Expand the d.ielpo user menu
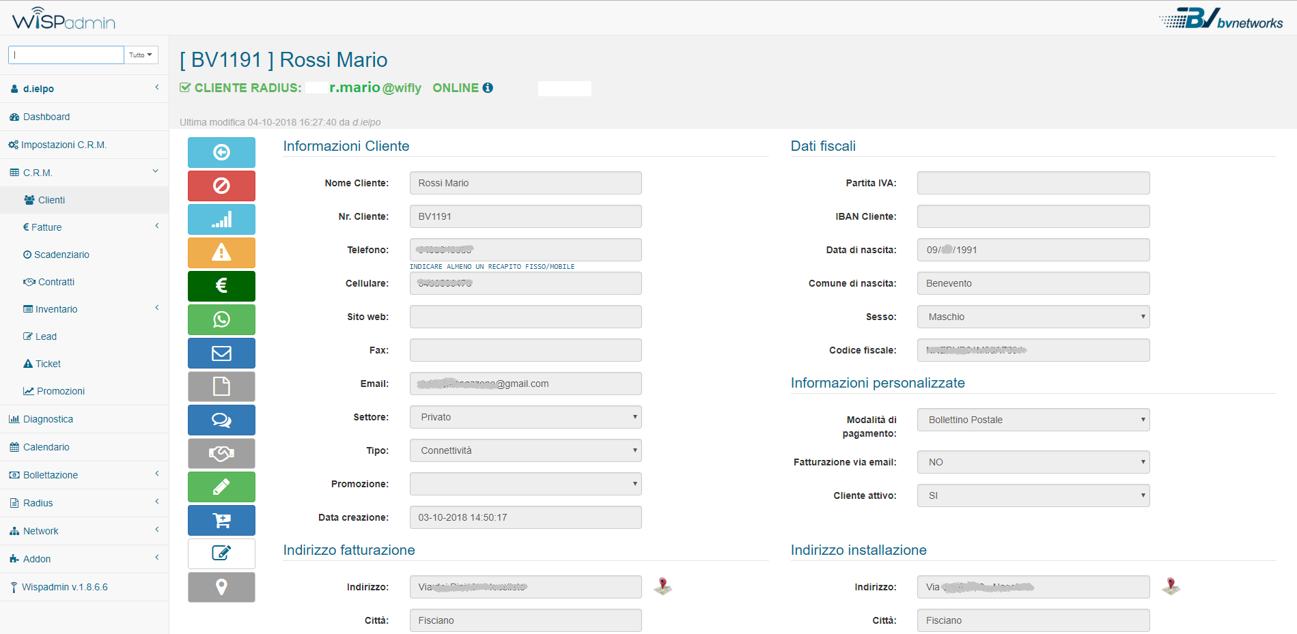This screenshot has height=634, width=1297. coord(84,89)
